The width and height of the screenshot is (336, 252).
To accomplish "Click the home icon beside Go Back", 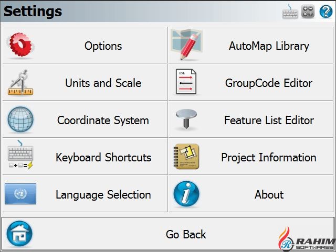I will [19, 234].
